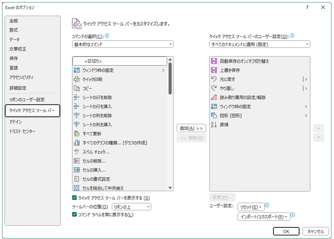Viewport: 334px width, 239px height.
Task: Select the セルの挿入 icon
Action: point(77,170)
